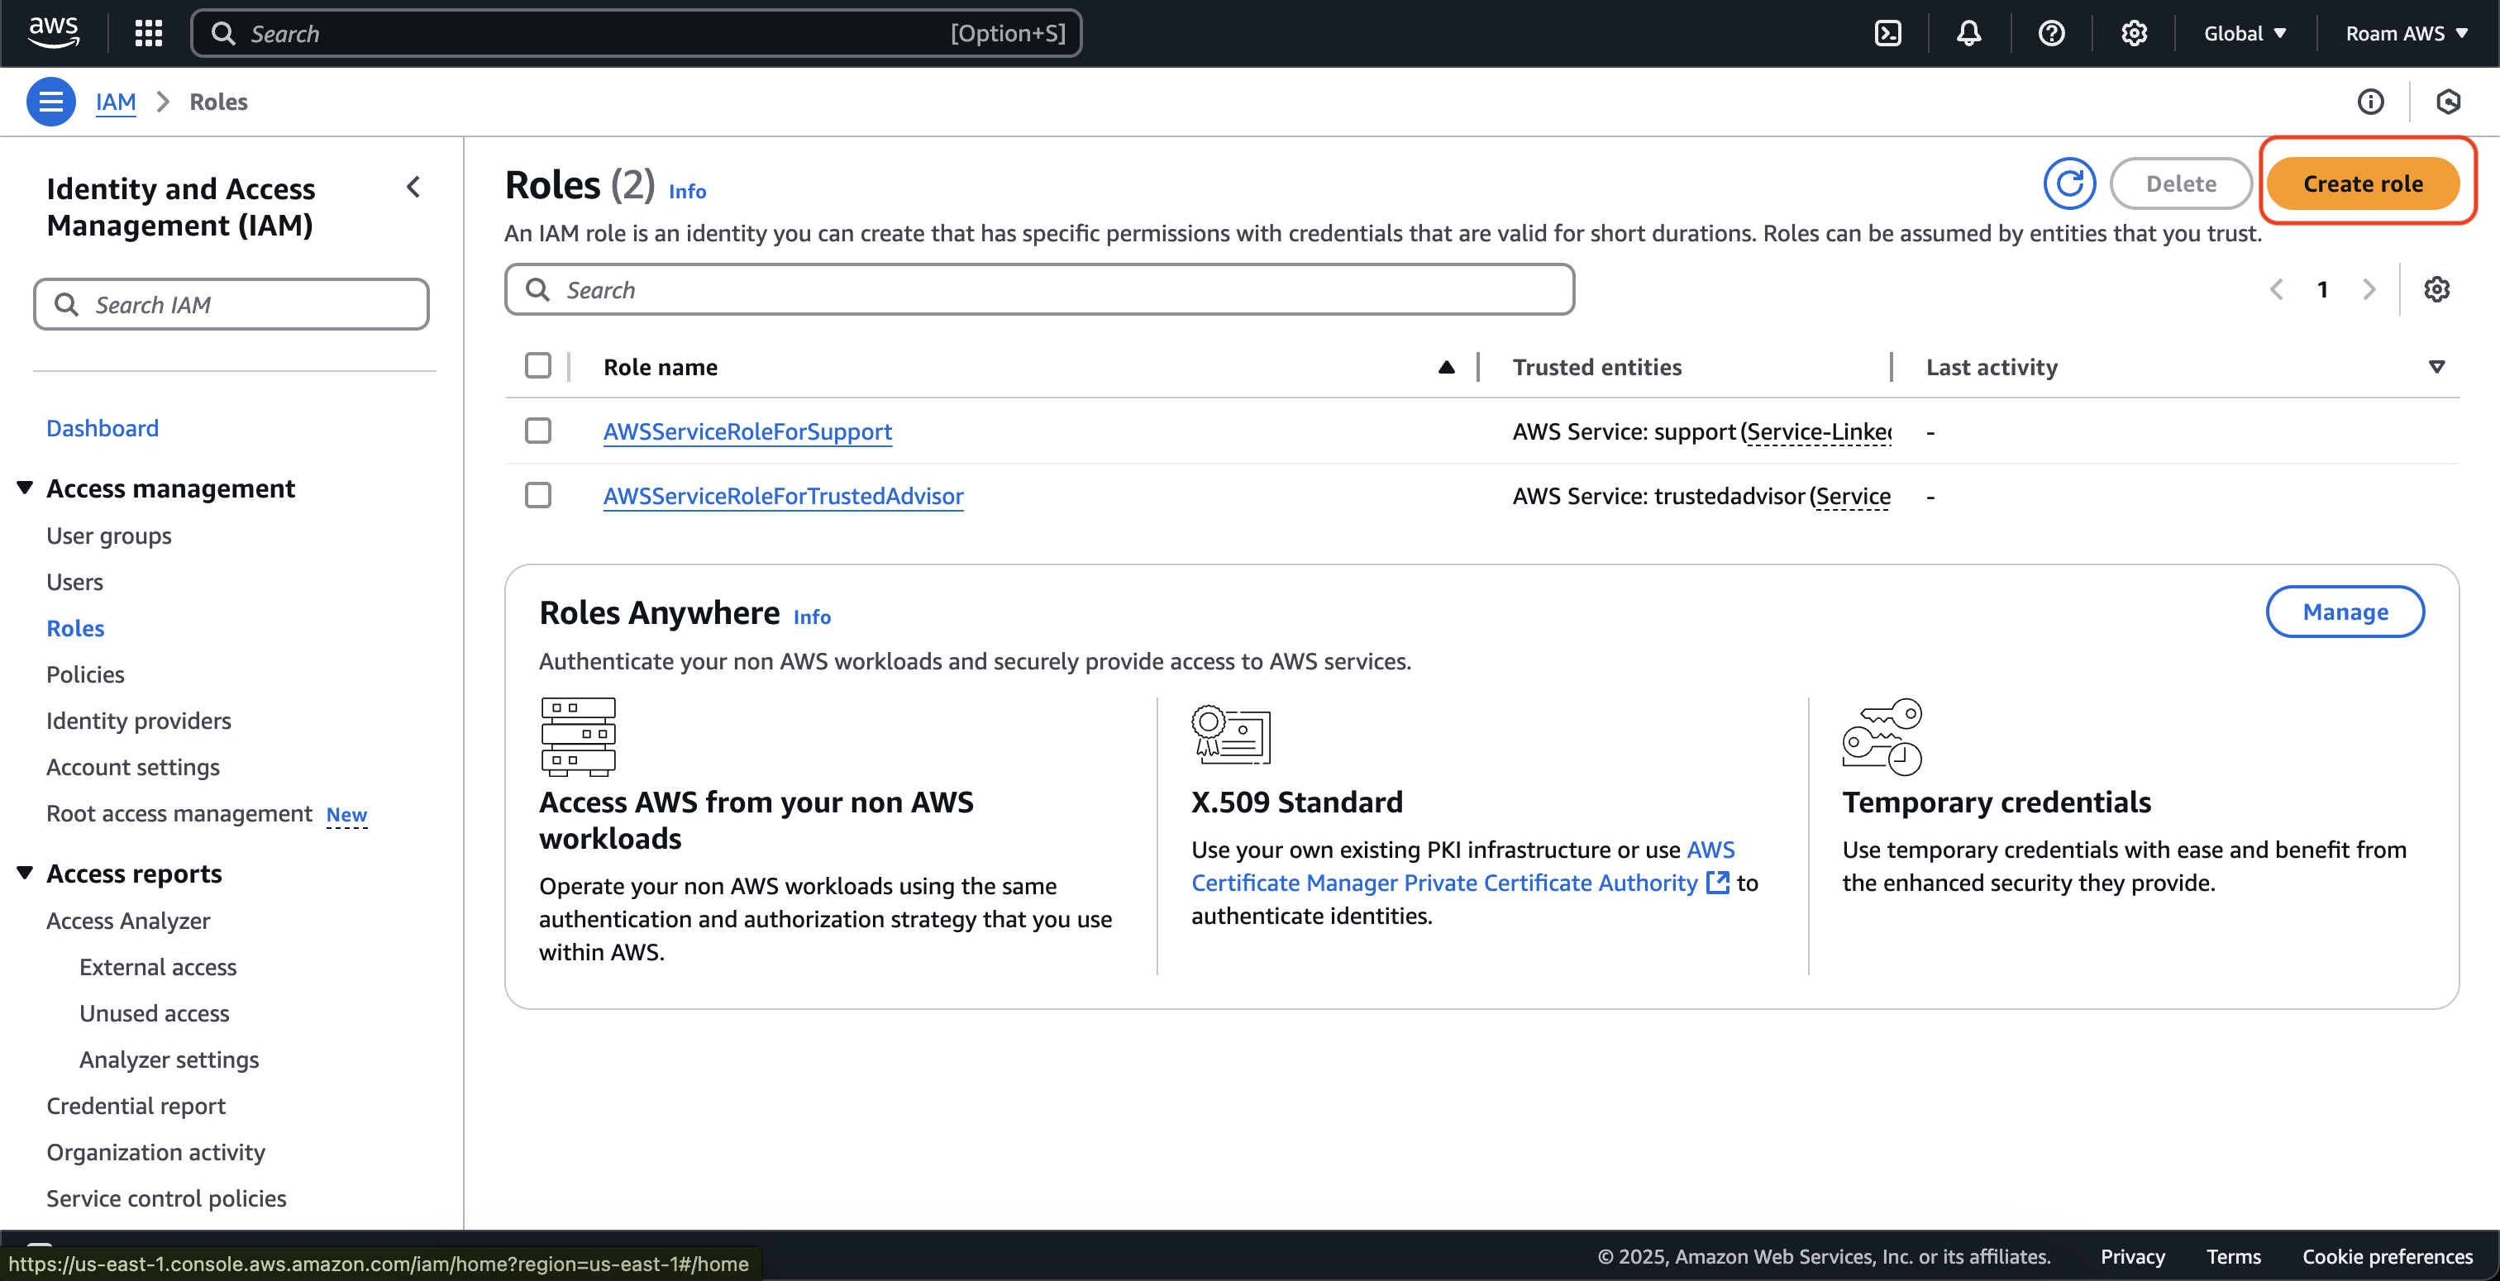Focus the top AWS search bar
2500x1281 pixels.
pos(637,33)
